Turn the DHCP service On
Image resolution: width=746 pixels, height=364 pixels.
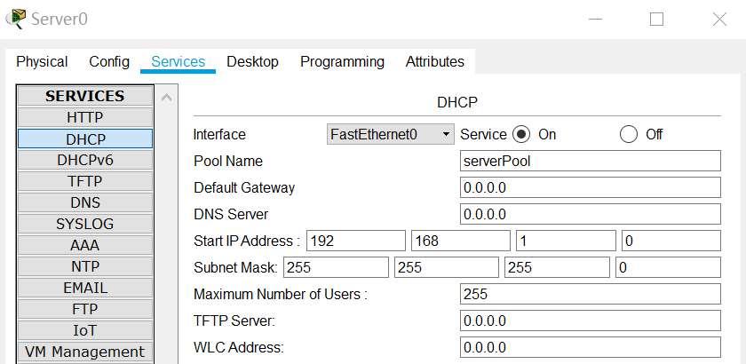point(521,135)
